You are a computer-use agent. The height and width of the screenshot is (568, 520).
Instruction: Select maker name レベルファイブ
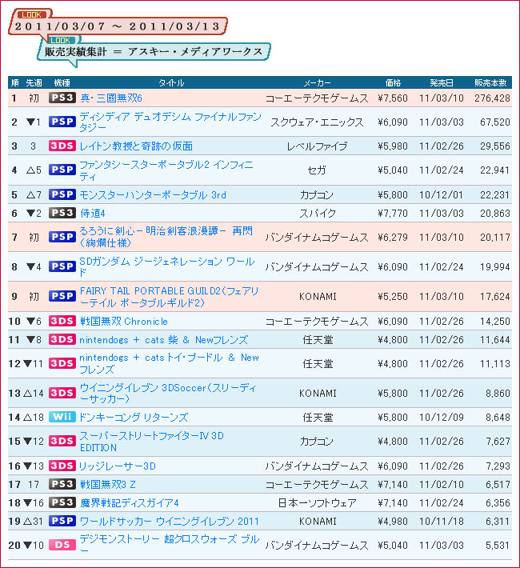(317, 146)
